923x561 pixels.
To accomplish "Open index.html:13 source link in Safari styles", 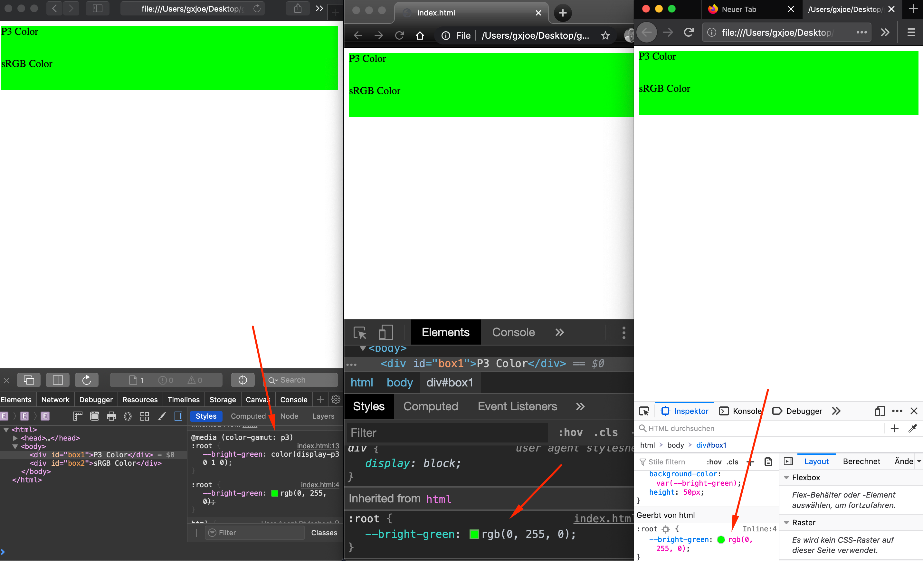I will (x=318, y=446).
